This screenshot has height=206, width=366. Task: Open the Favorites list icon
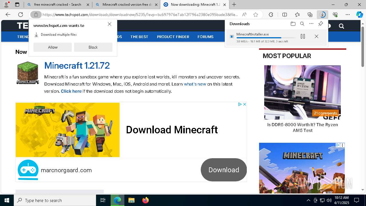click(297, 15)
